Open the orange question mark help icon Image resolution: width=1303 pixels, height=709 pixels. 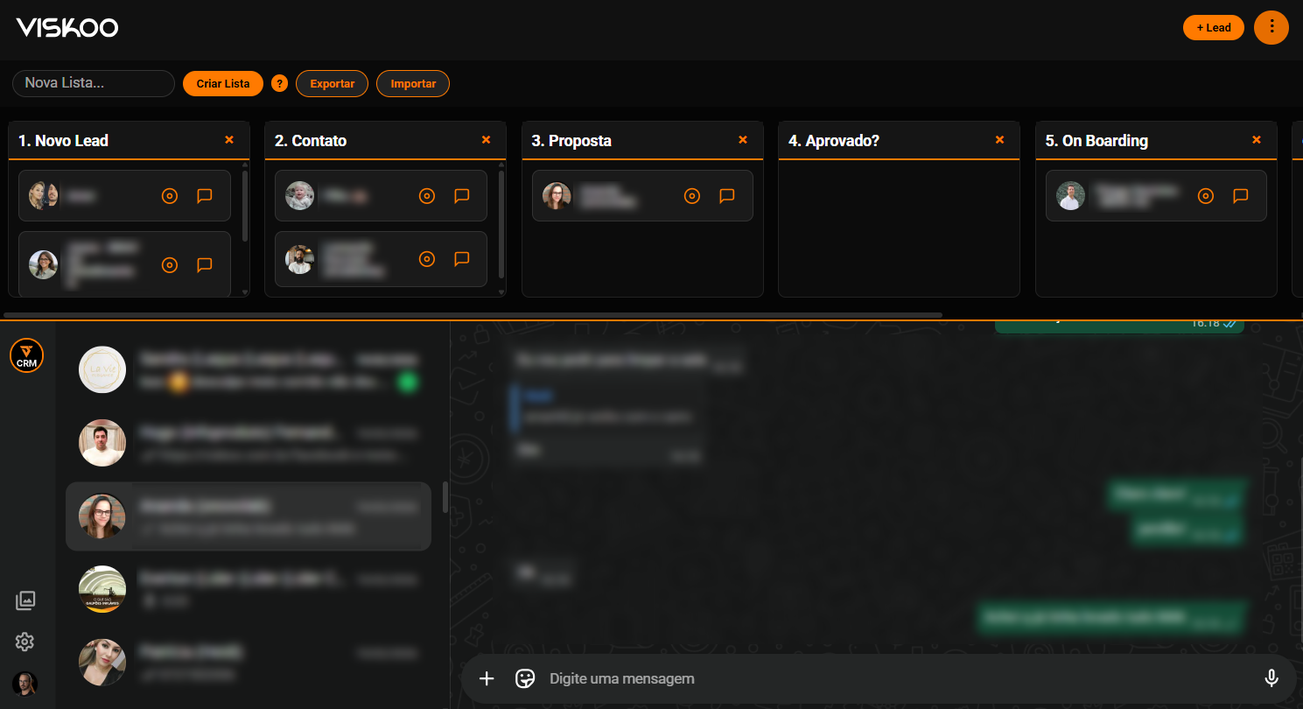point(280,84)
